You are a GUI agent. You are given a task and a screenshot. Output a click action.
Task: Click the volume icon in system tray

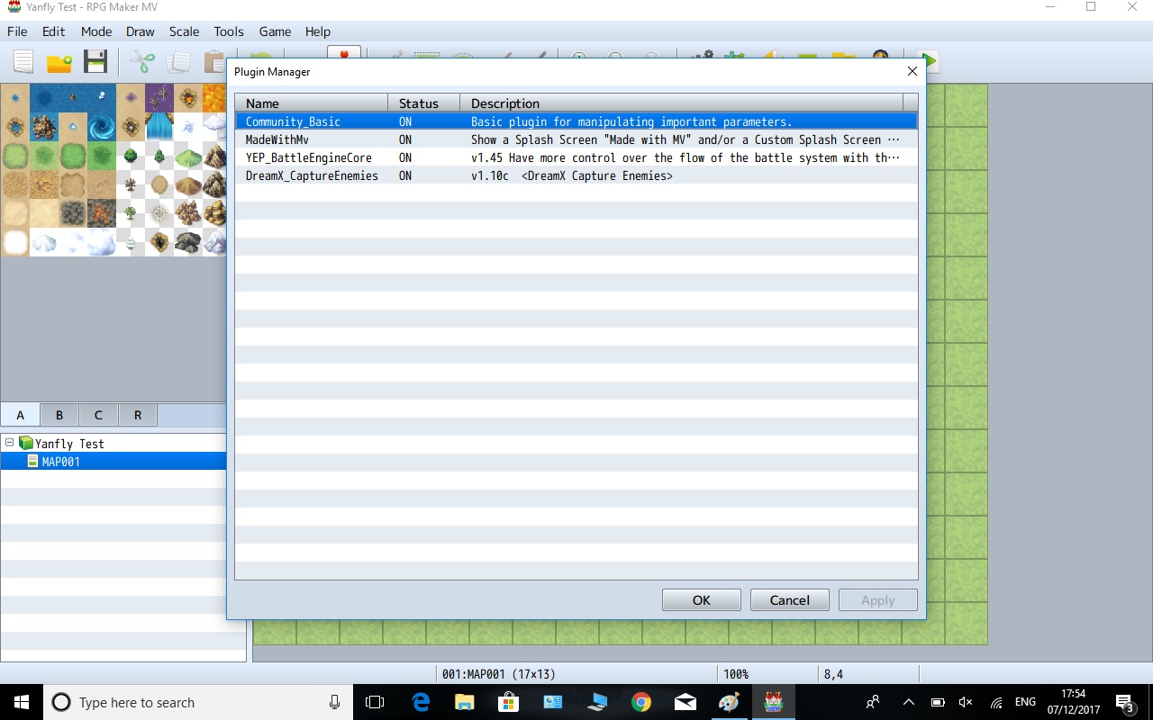(966, 702)
